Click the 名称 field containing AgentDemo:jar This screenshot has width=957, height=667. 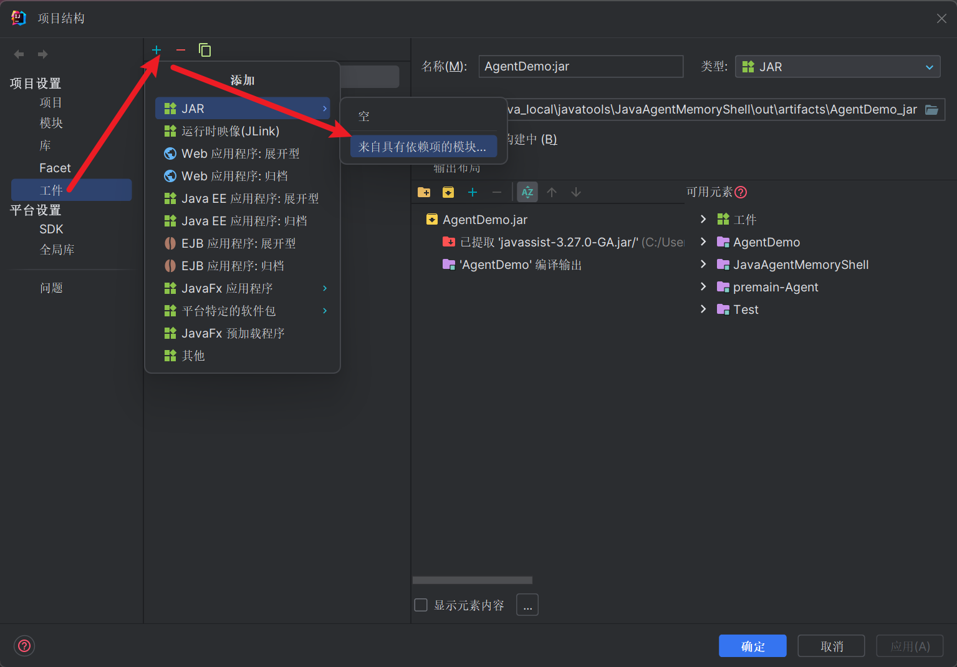tap(581, 67)
